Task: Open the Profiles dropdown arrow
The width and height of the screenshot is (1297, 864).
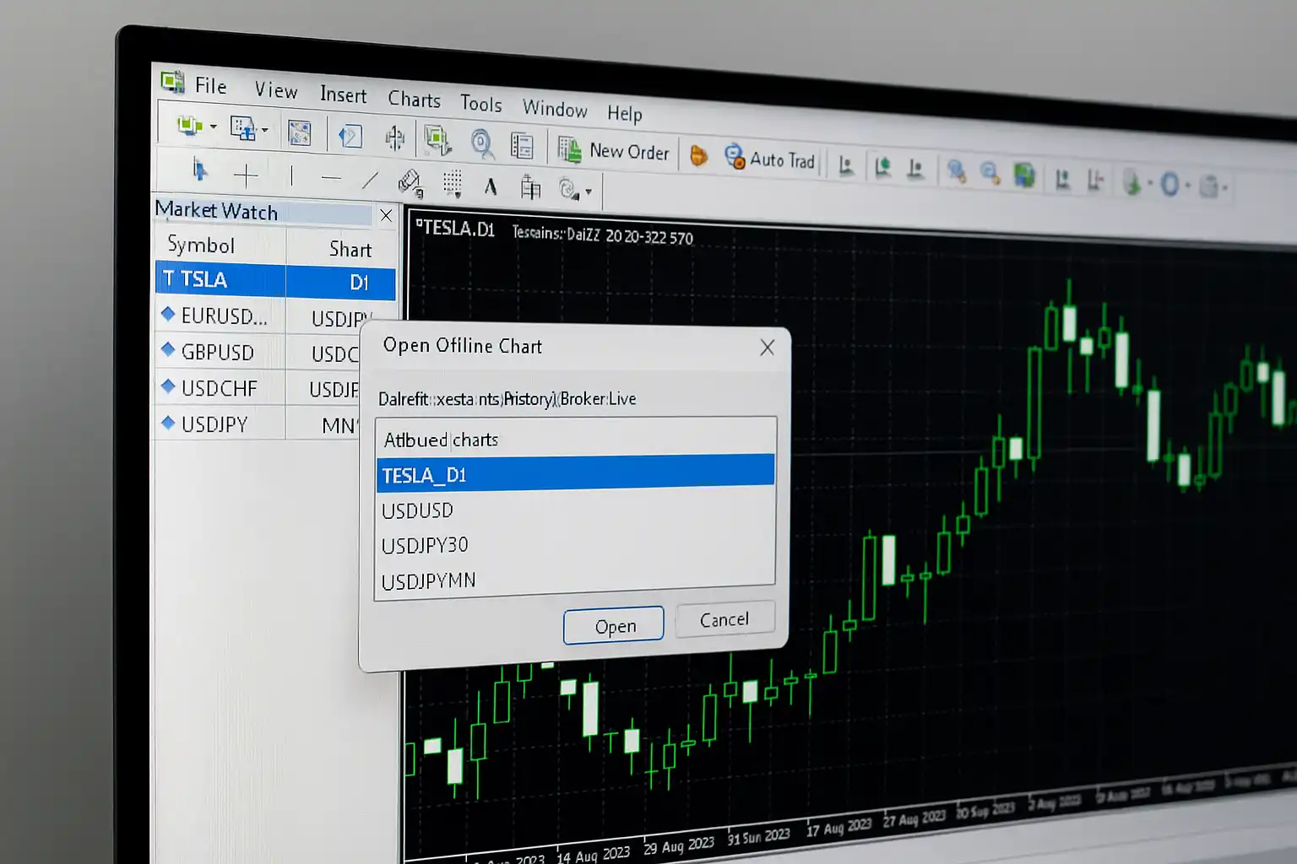Action: (x=265, y=130)
